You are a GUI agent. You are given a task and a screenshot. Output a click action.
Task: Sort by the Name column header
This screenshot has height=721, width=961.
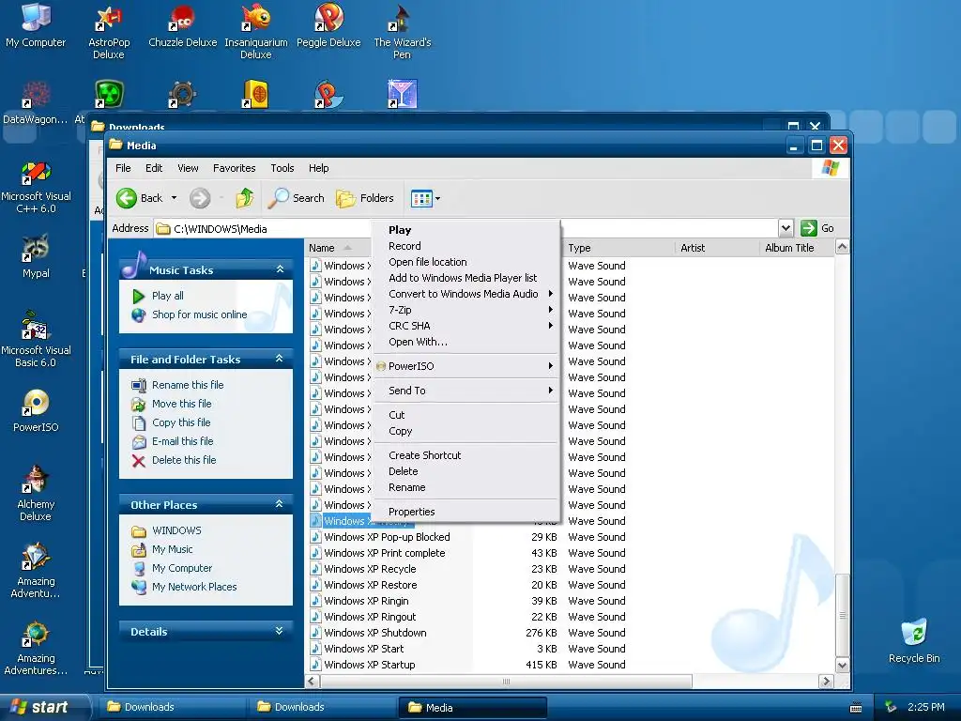[338, 248]
